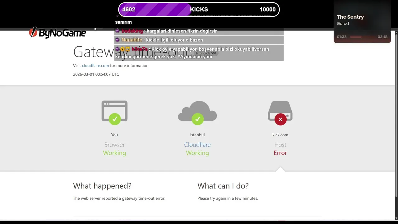The width and height of the screenshot is (398, 224).
Task: Click the "Working" status under Cloudflare
Action: pyautogui.click(x=197, y=153)
